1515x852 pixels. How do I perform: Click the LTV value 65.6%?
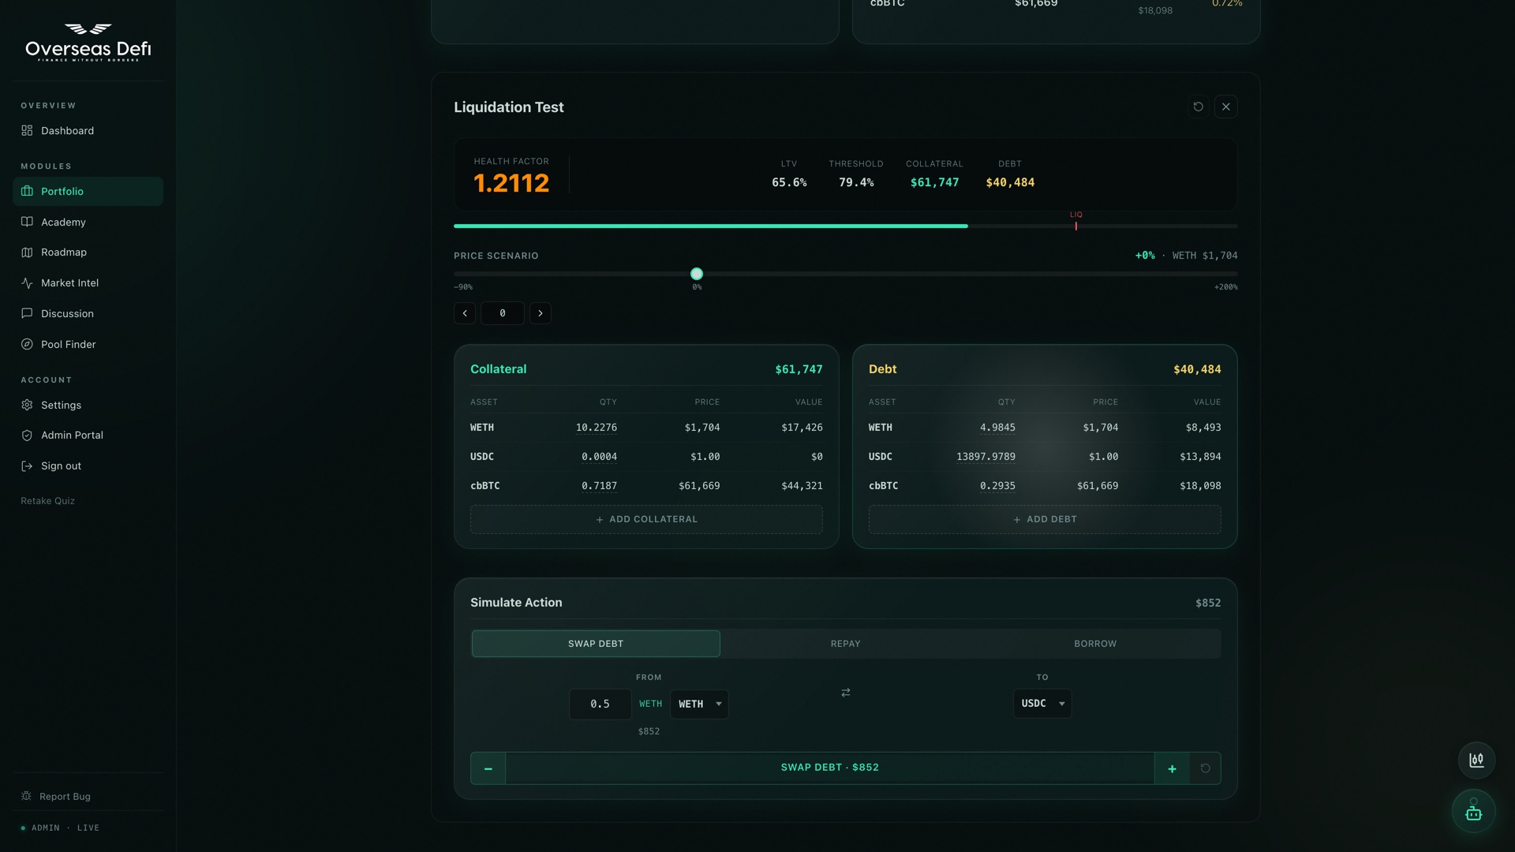pos(789,182)
